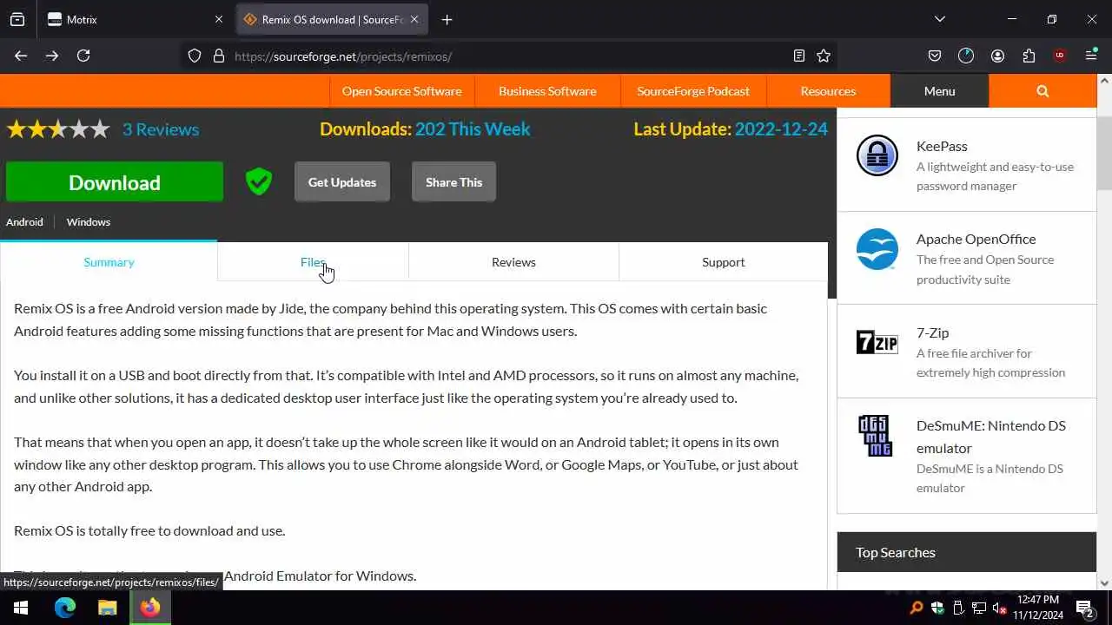
Task: Open the Resources menu
Action: (x=828, y=91)
